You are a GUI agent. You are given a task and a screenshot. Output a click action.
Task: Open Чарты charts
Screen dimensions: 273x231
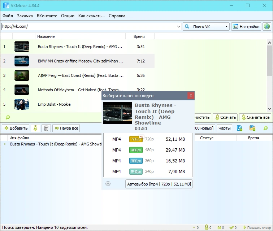point(224,128)
